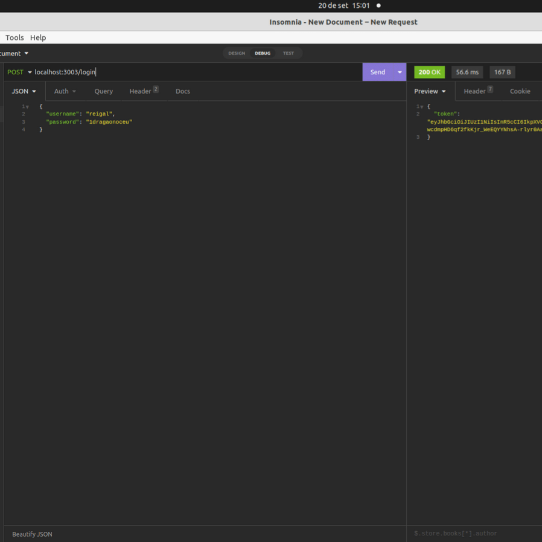Open the Preview mode dropdown
542x542 pixels.
pos(430,91)
